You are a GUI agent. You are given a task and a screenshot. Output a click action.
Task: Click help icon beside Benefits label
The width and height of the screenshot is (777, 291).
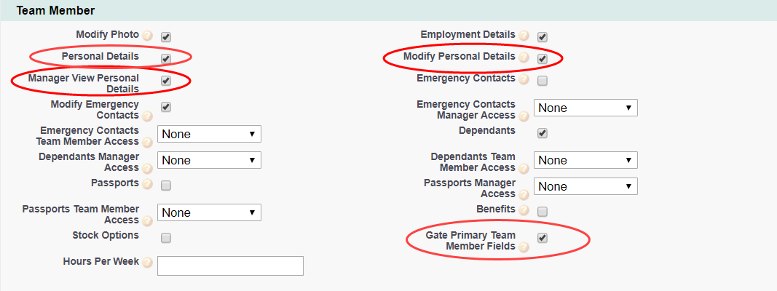point(524,210)
